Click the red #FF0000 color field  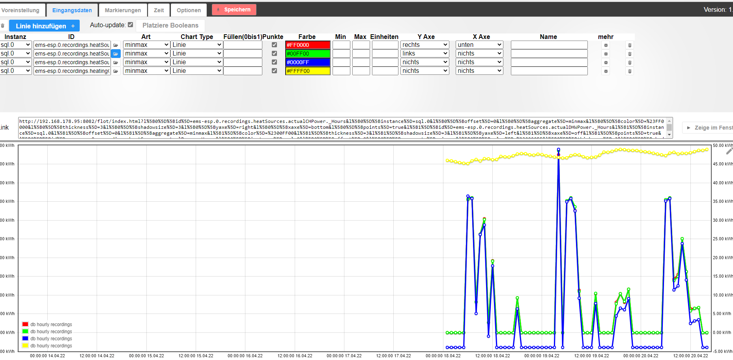[308, 45]
